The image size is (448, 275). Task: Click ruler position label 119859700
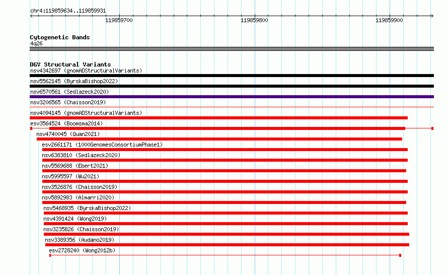(x=119, y=20)
